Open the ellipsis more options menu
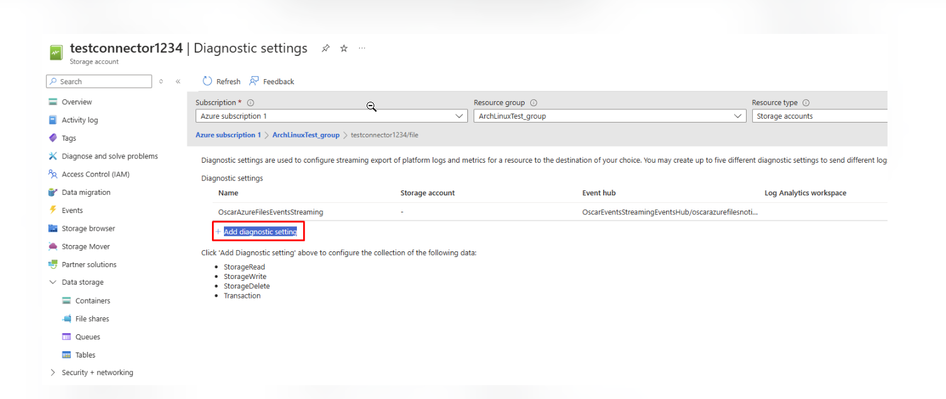The width and height of the screenshot is (946, 399). click(362, 48)
